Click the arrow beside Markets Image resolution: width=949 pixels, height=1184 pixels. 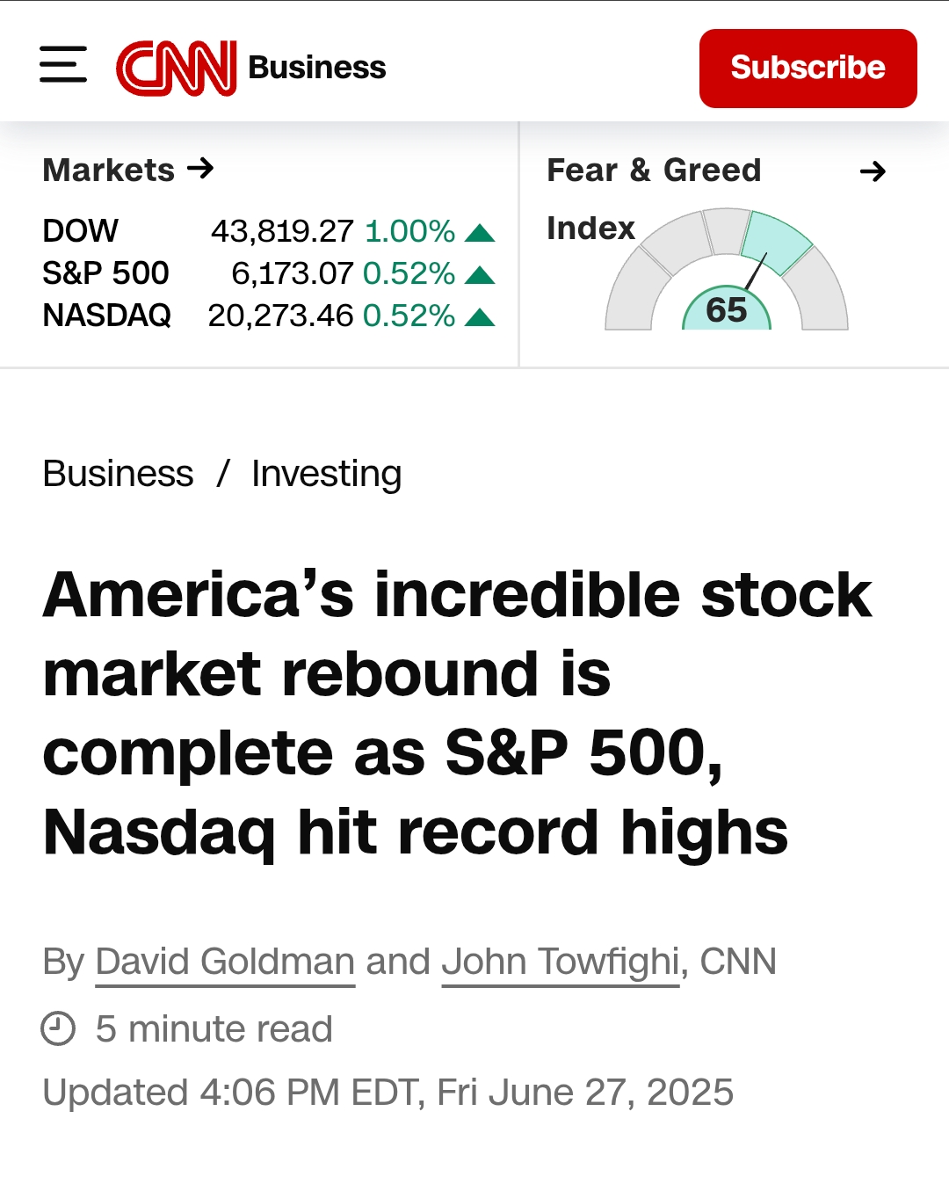click(x=201, y=168)
